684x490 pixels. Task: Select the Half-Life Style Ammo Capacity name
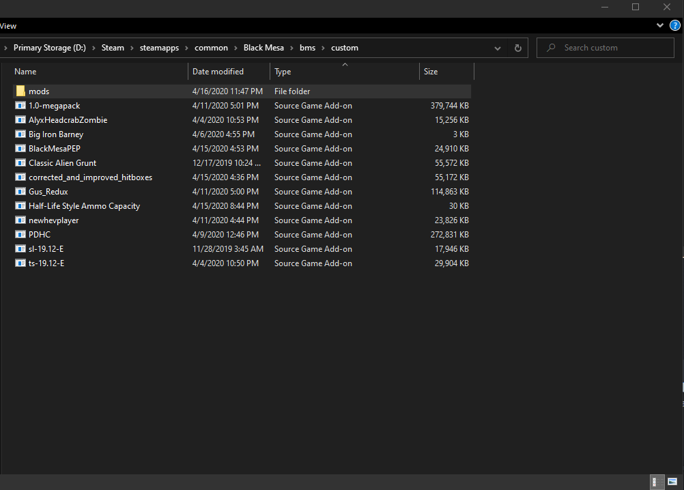pyautogui.click(x=84, y=206)
